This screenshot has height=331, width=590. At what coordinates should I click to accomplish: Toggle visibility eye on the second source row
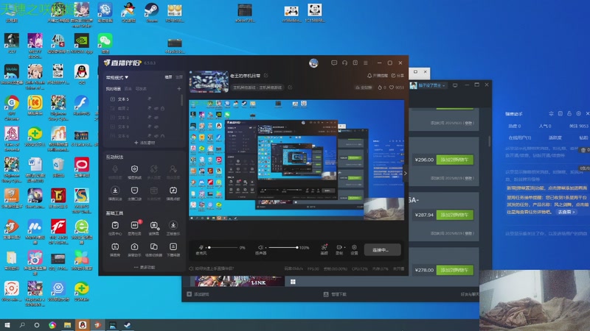click(x=156, y=108)
